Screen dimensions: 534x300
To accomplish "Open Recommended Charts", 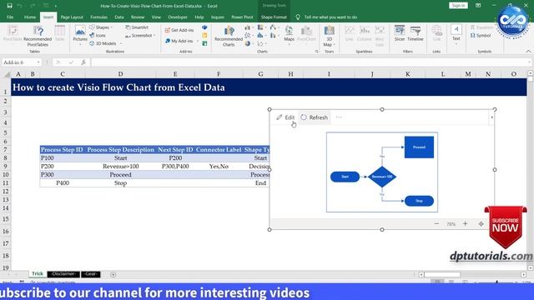I will 229,36.
